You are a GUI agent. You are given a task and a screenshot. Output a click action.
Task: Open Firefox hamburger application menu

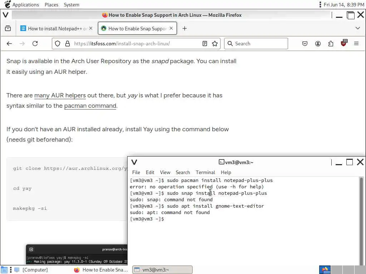tap(356, 44)
